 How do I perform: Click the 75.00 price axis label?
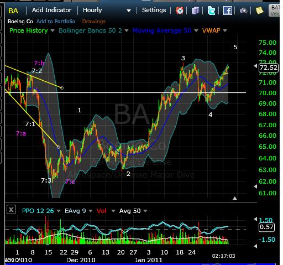point(268,43)
